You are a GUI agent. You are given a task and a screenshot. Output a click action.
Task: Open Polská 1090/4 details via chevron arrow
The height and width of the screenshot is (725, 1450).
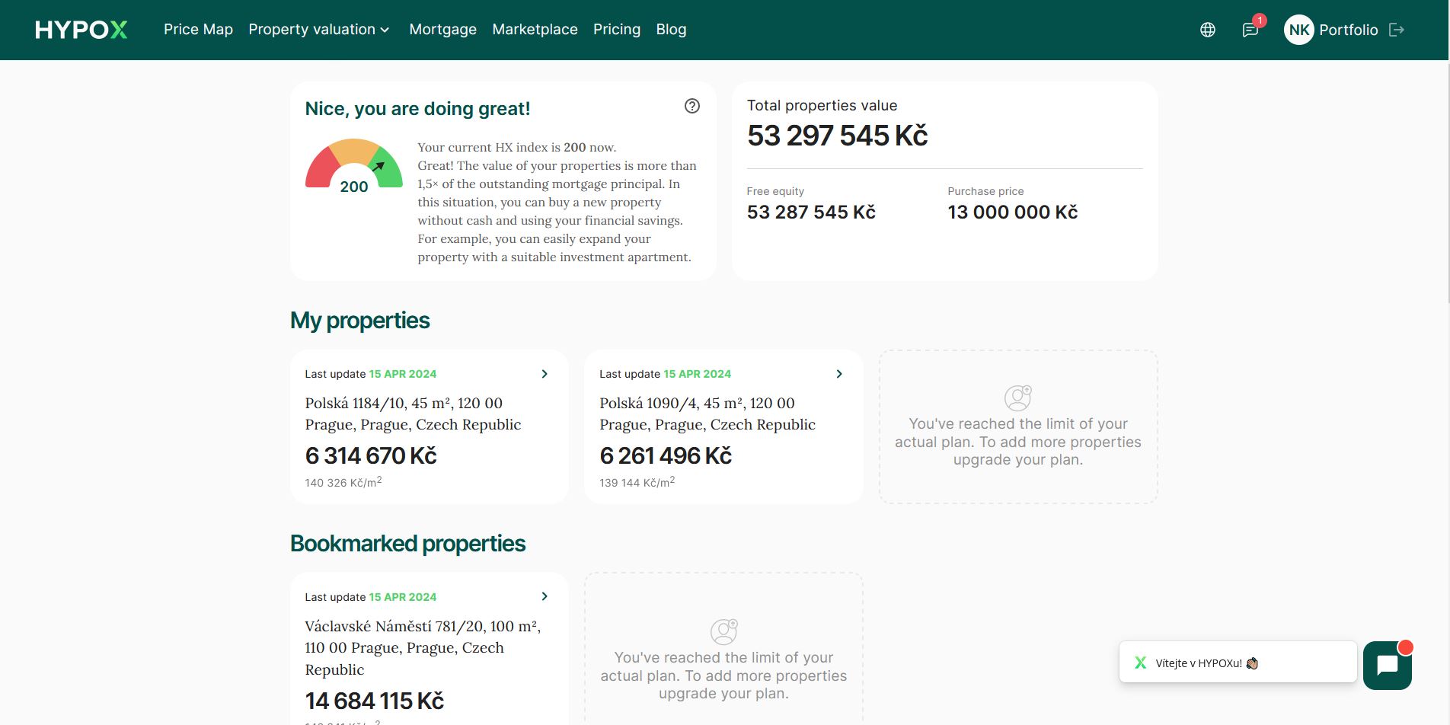pos(838,374)
